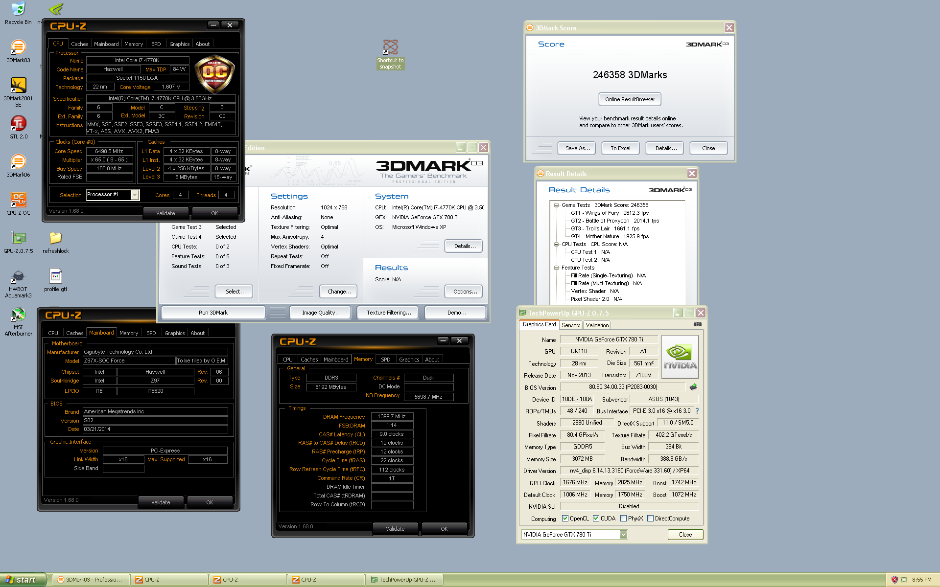Click the Gigabyte OC badge in CPU-Z
The image size is (940, 587).
point(214,75)
